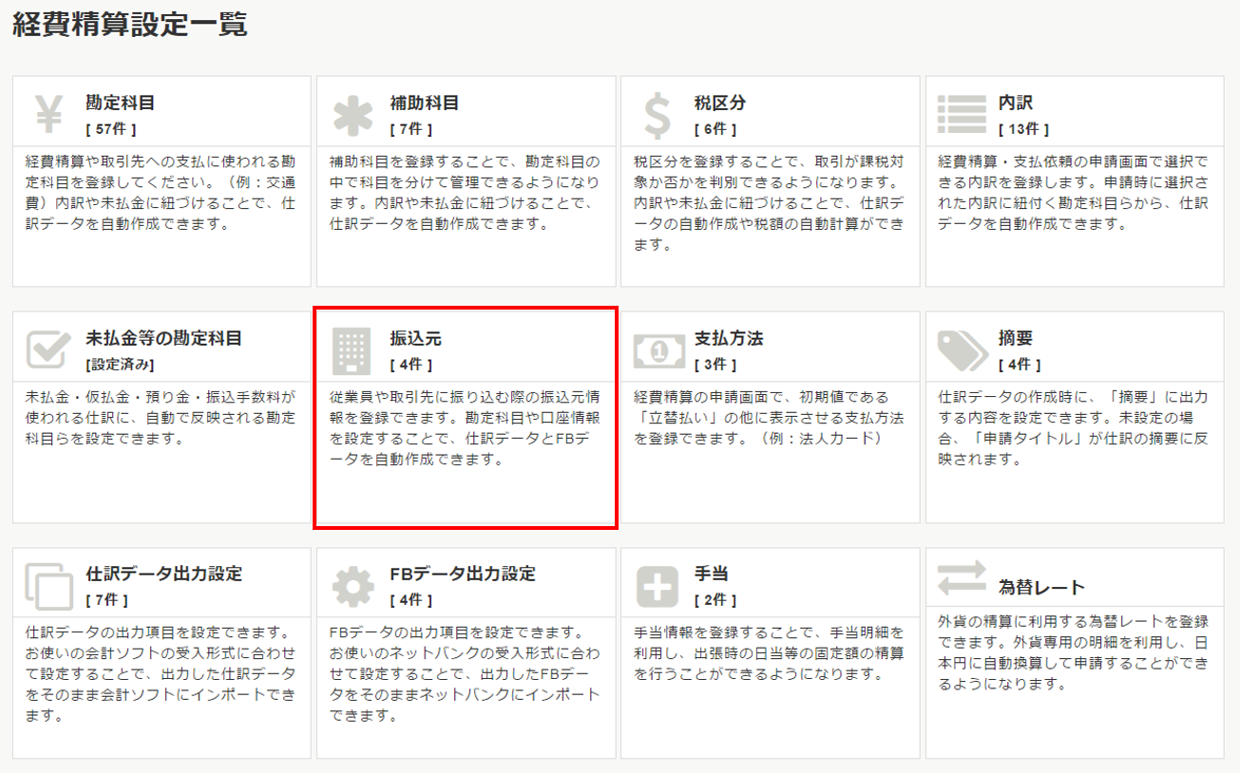The width and height of the screenshot is (1240, 773).
Task: Click the tag icon for 摘要
Action: point(962,350)
